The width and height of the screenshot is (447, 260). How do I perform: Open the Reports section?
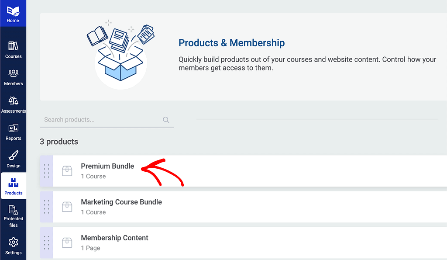pos(13,132)
